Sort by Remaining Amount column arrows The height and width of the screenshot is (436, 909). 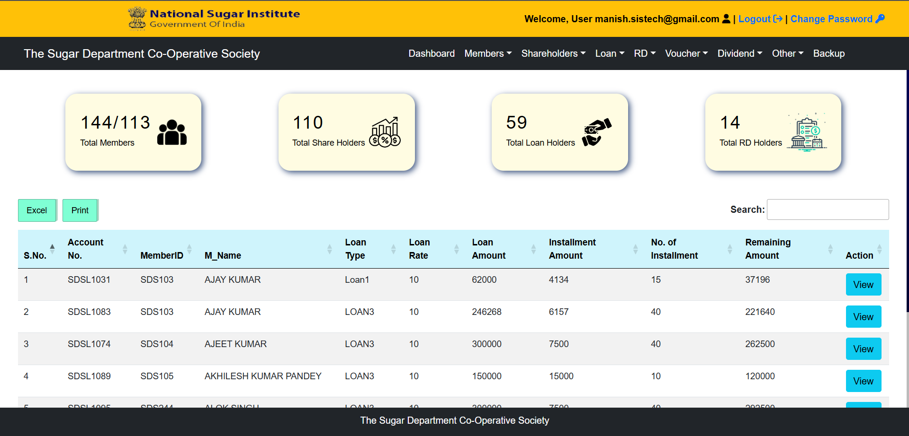830,249
